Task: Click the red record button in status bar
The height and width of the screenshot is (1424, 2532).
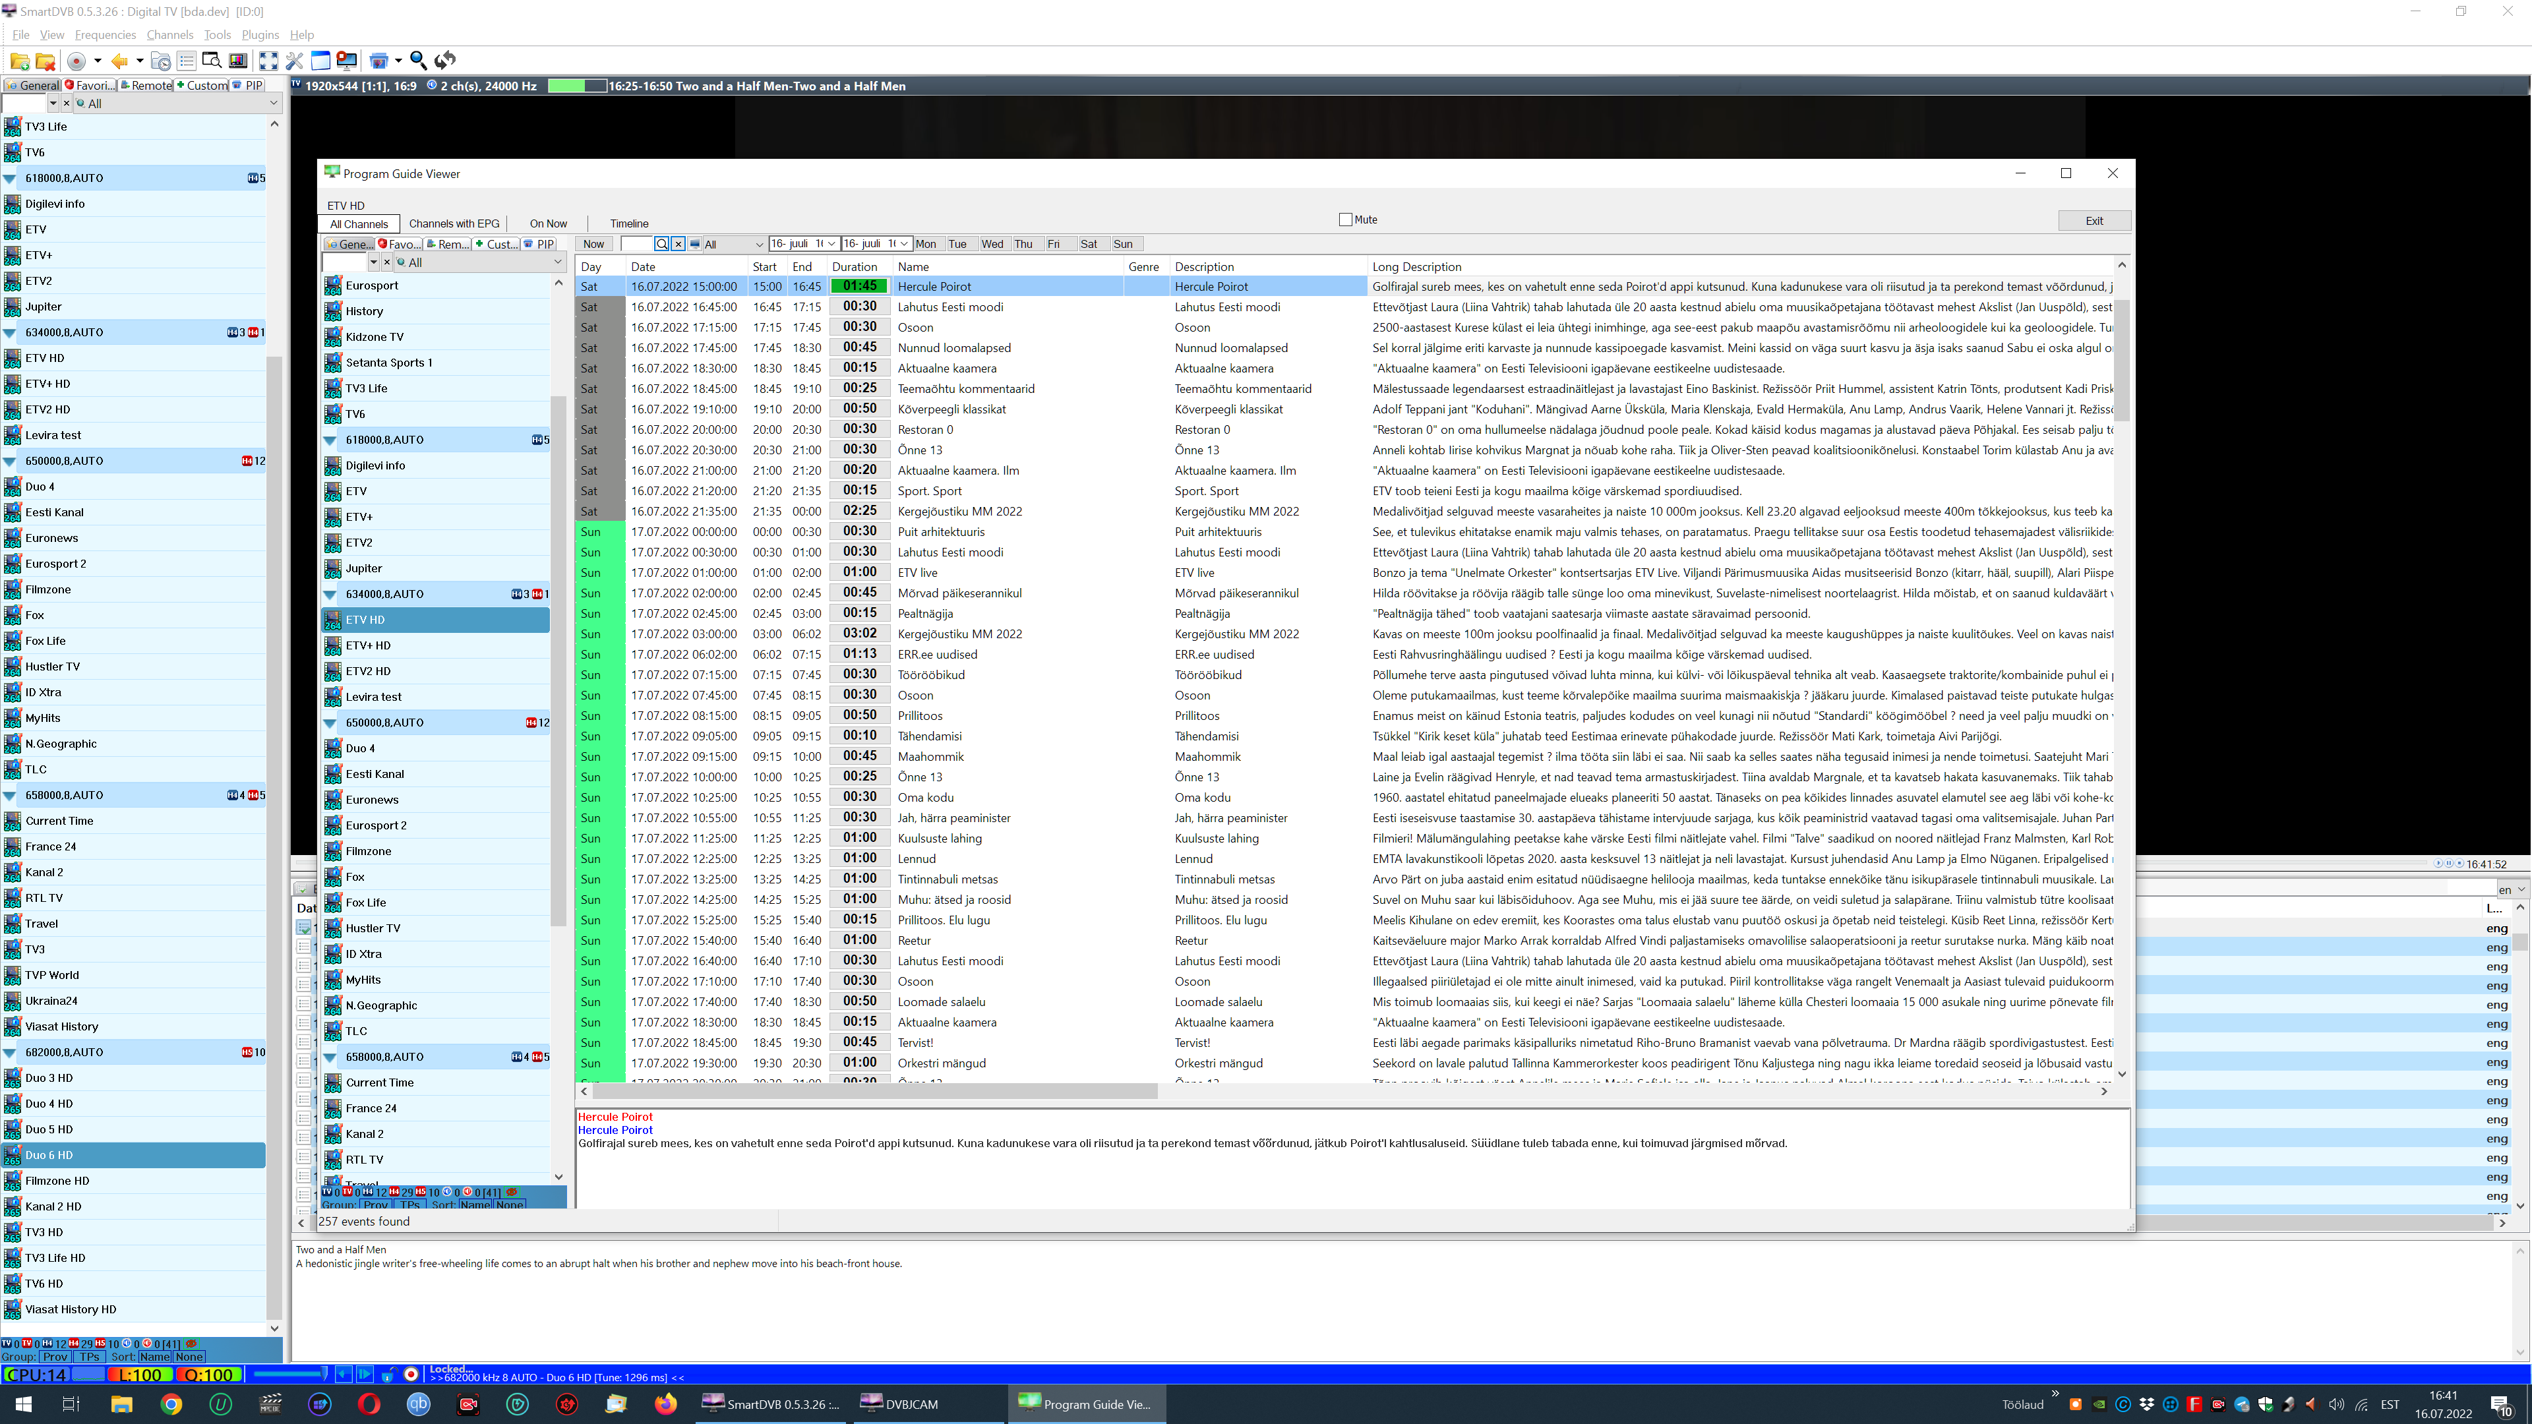Action: click(411, 1375)
